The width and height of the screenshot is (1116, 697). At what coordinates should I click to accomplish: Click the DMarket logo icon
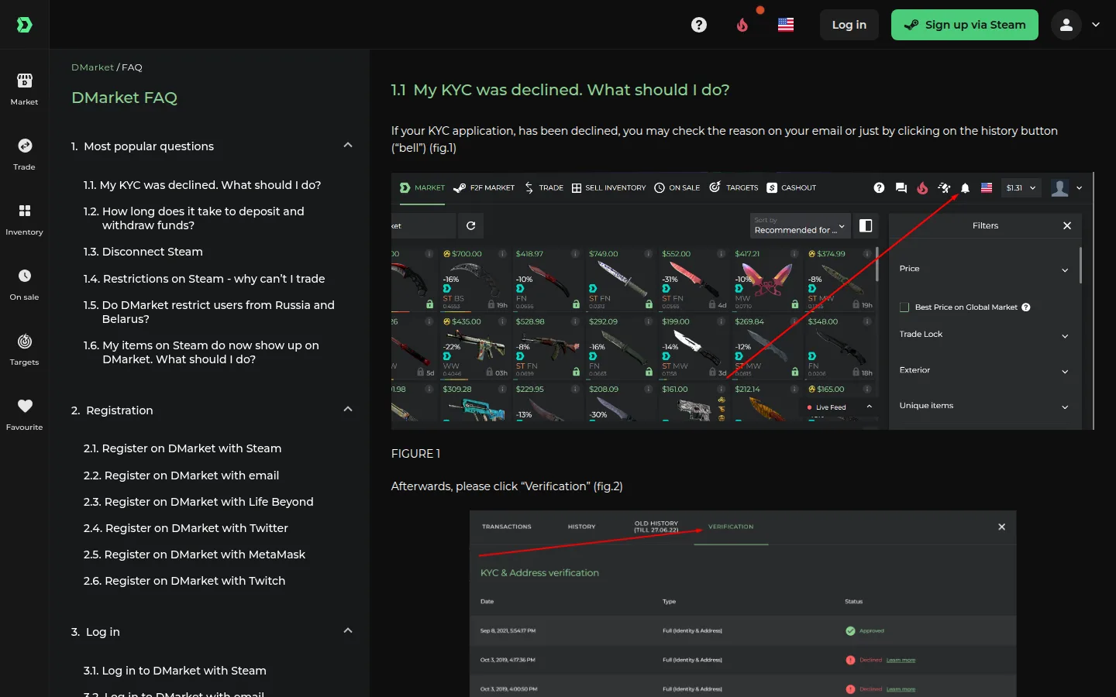click(24, 25)
